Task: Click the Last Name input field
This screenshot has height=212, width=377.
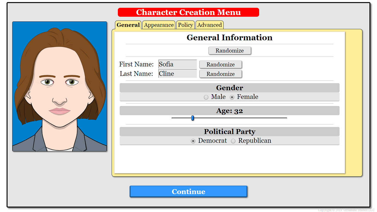Action: (x=177, y=74)
